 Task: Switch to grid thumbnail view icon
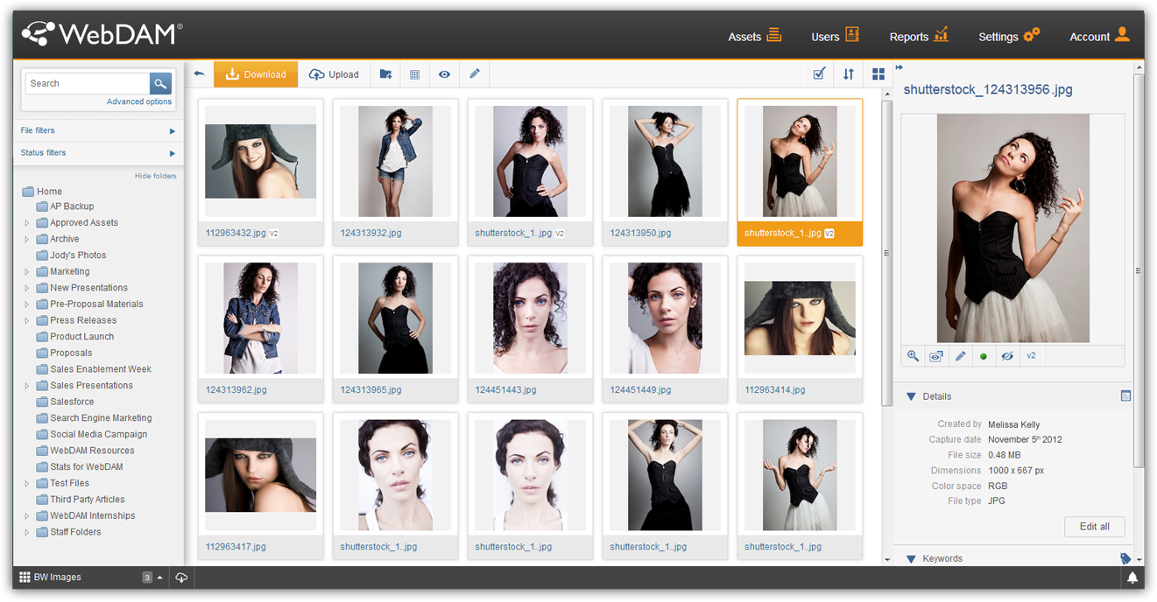point(878,74)
